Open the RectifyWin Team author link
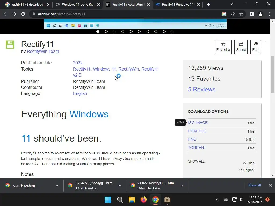The height and width of the screenshot is (206, 275). pos(43,51)
